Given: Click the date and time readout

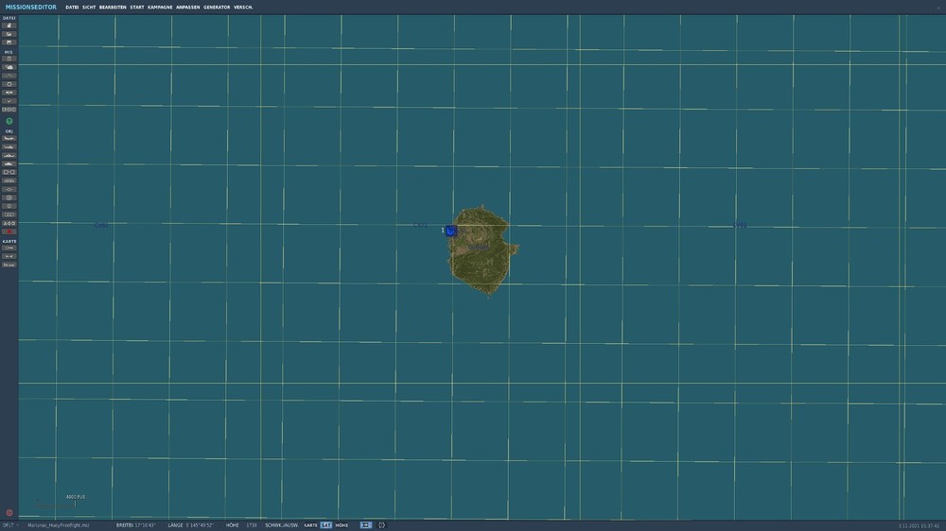Looking at the screenshot, I should click(919, 526).
